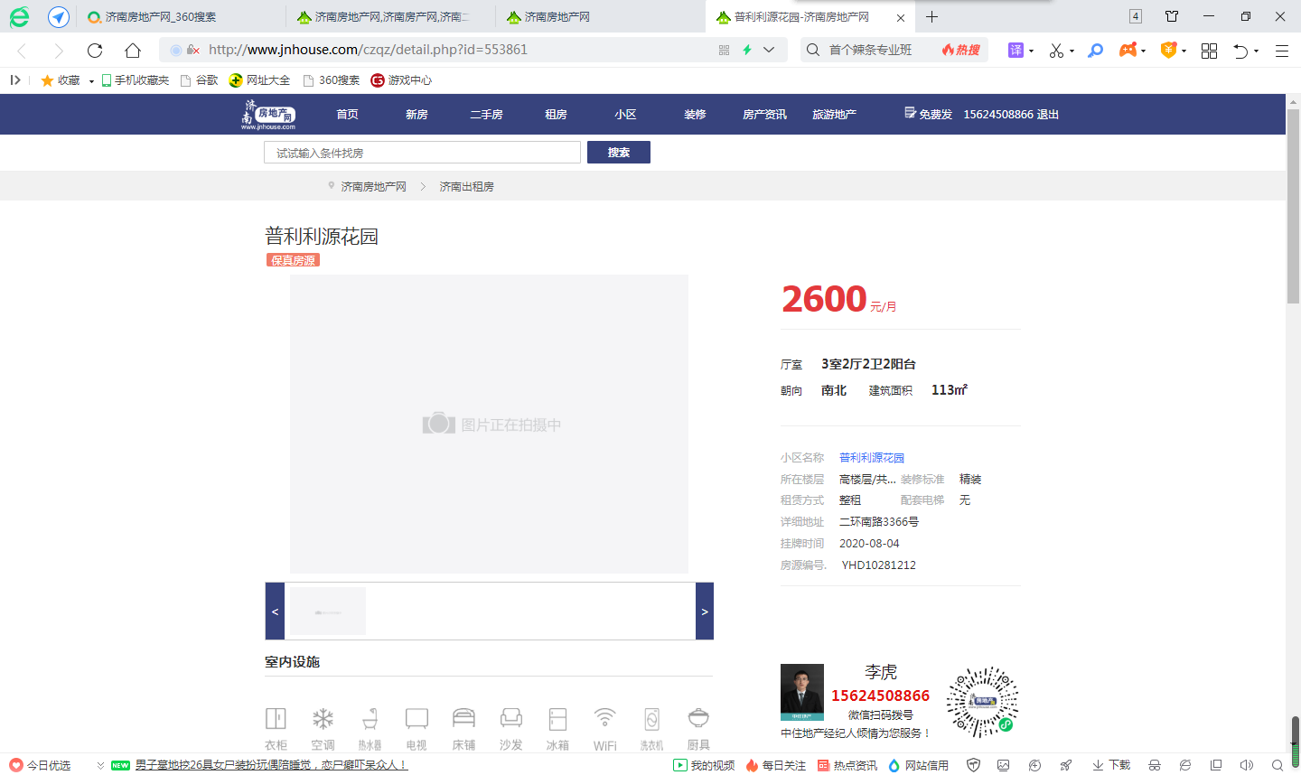Open the 普利利源花园 community link
The width and height of the screenshot is (1301, 775).
click(871, 458)
